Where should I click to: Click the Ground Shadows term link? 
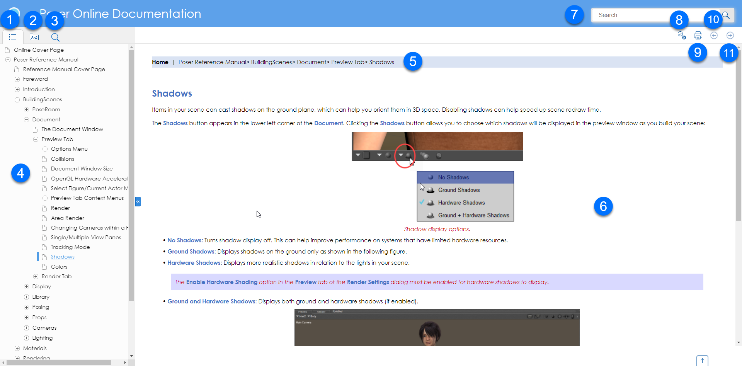click(x=191, y=252)
